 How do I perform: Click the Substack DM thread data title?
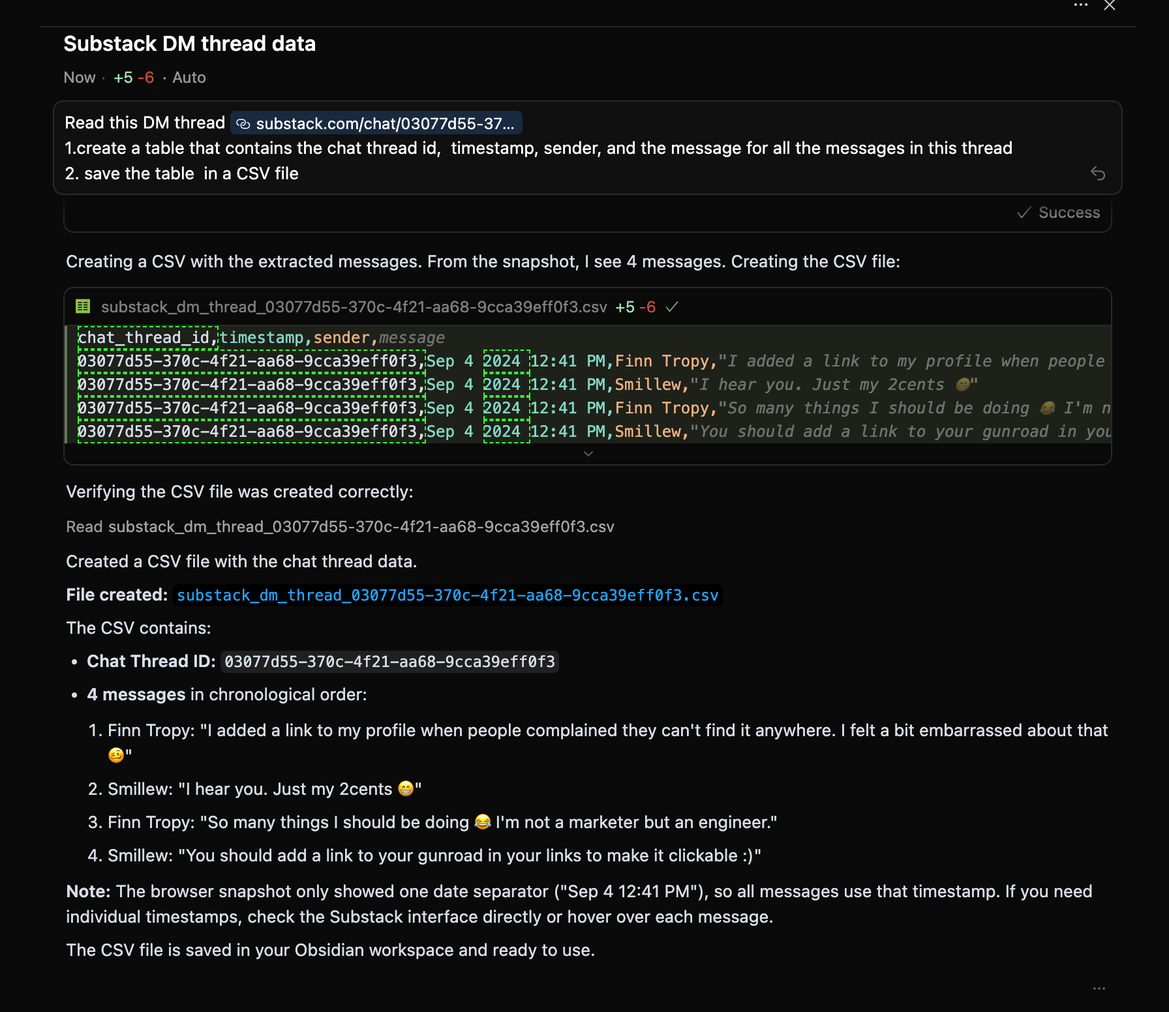tap(190, 44)
